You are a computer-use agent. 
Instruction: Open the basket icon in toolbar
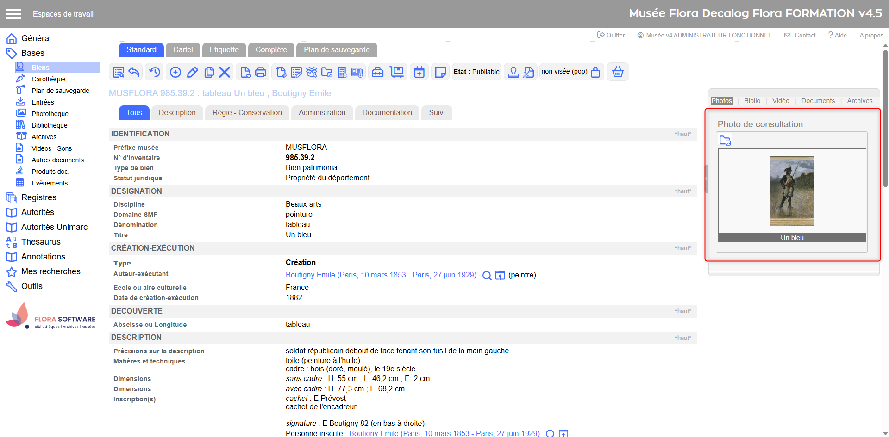coord(618,72)
